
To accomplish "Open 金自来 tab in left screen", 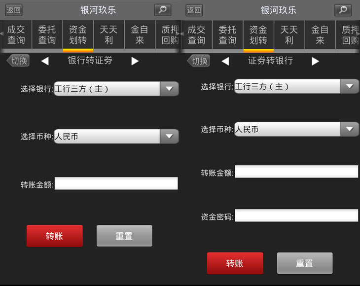I will tap(140, 35).
